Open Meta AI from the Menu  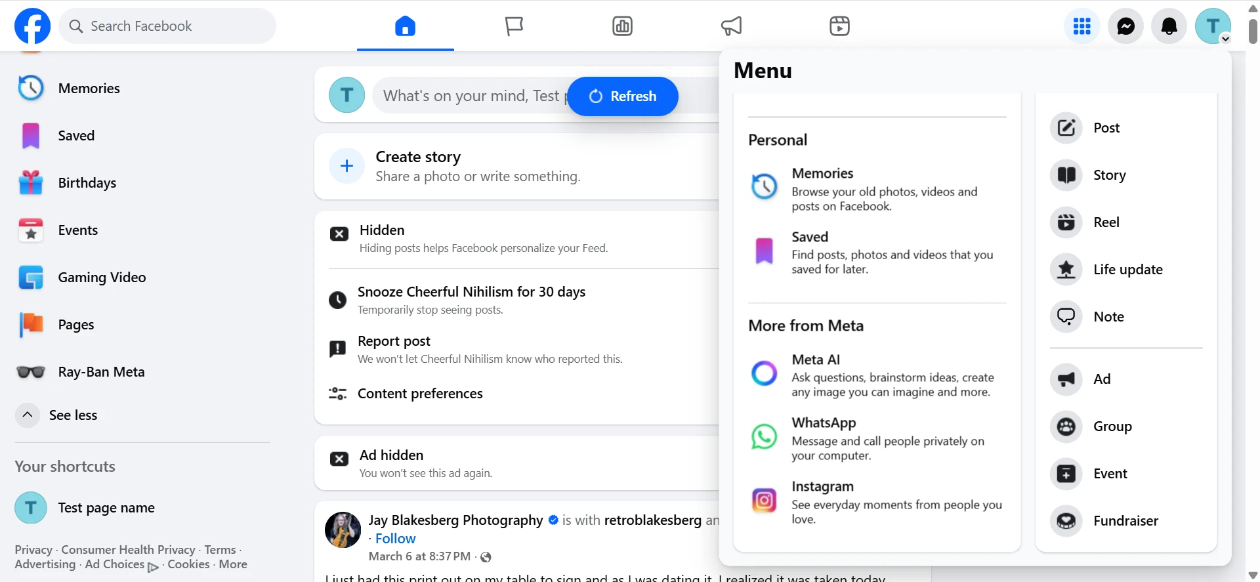coord(816,360)
